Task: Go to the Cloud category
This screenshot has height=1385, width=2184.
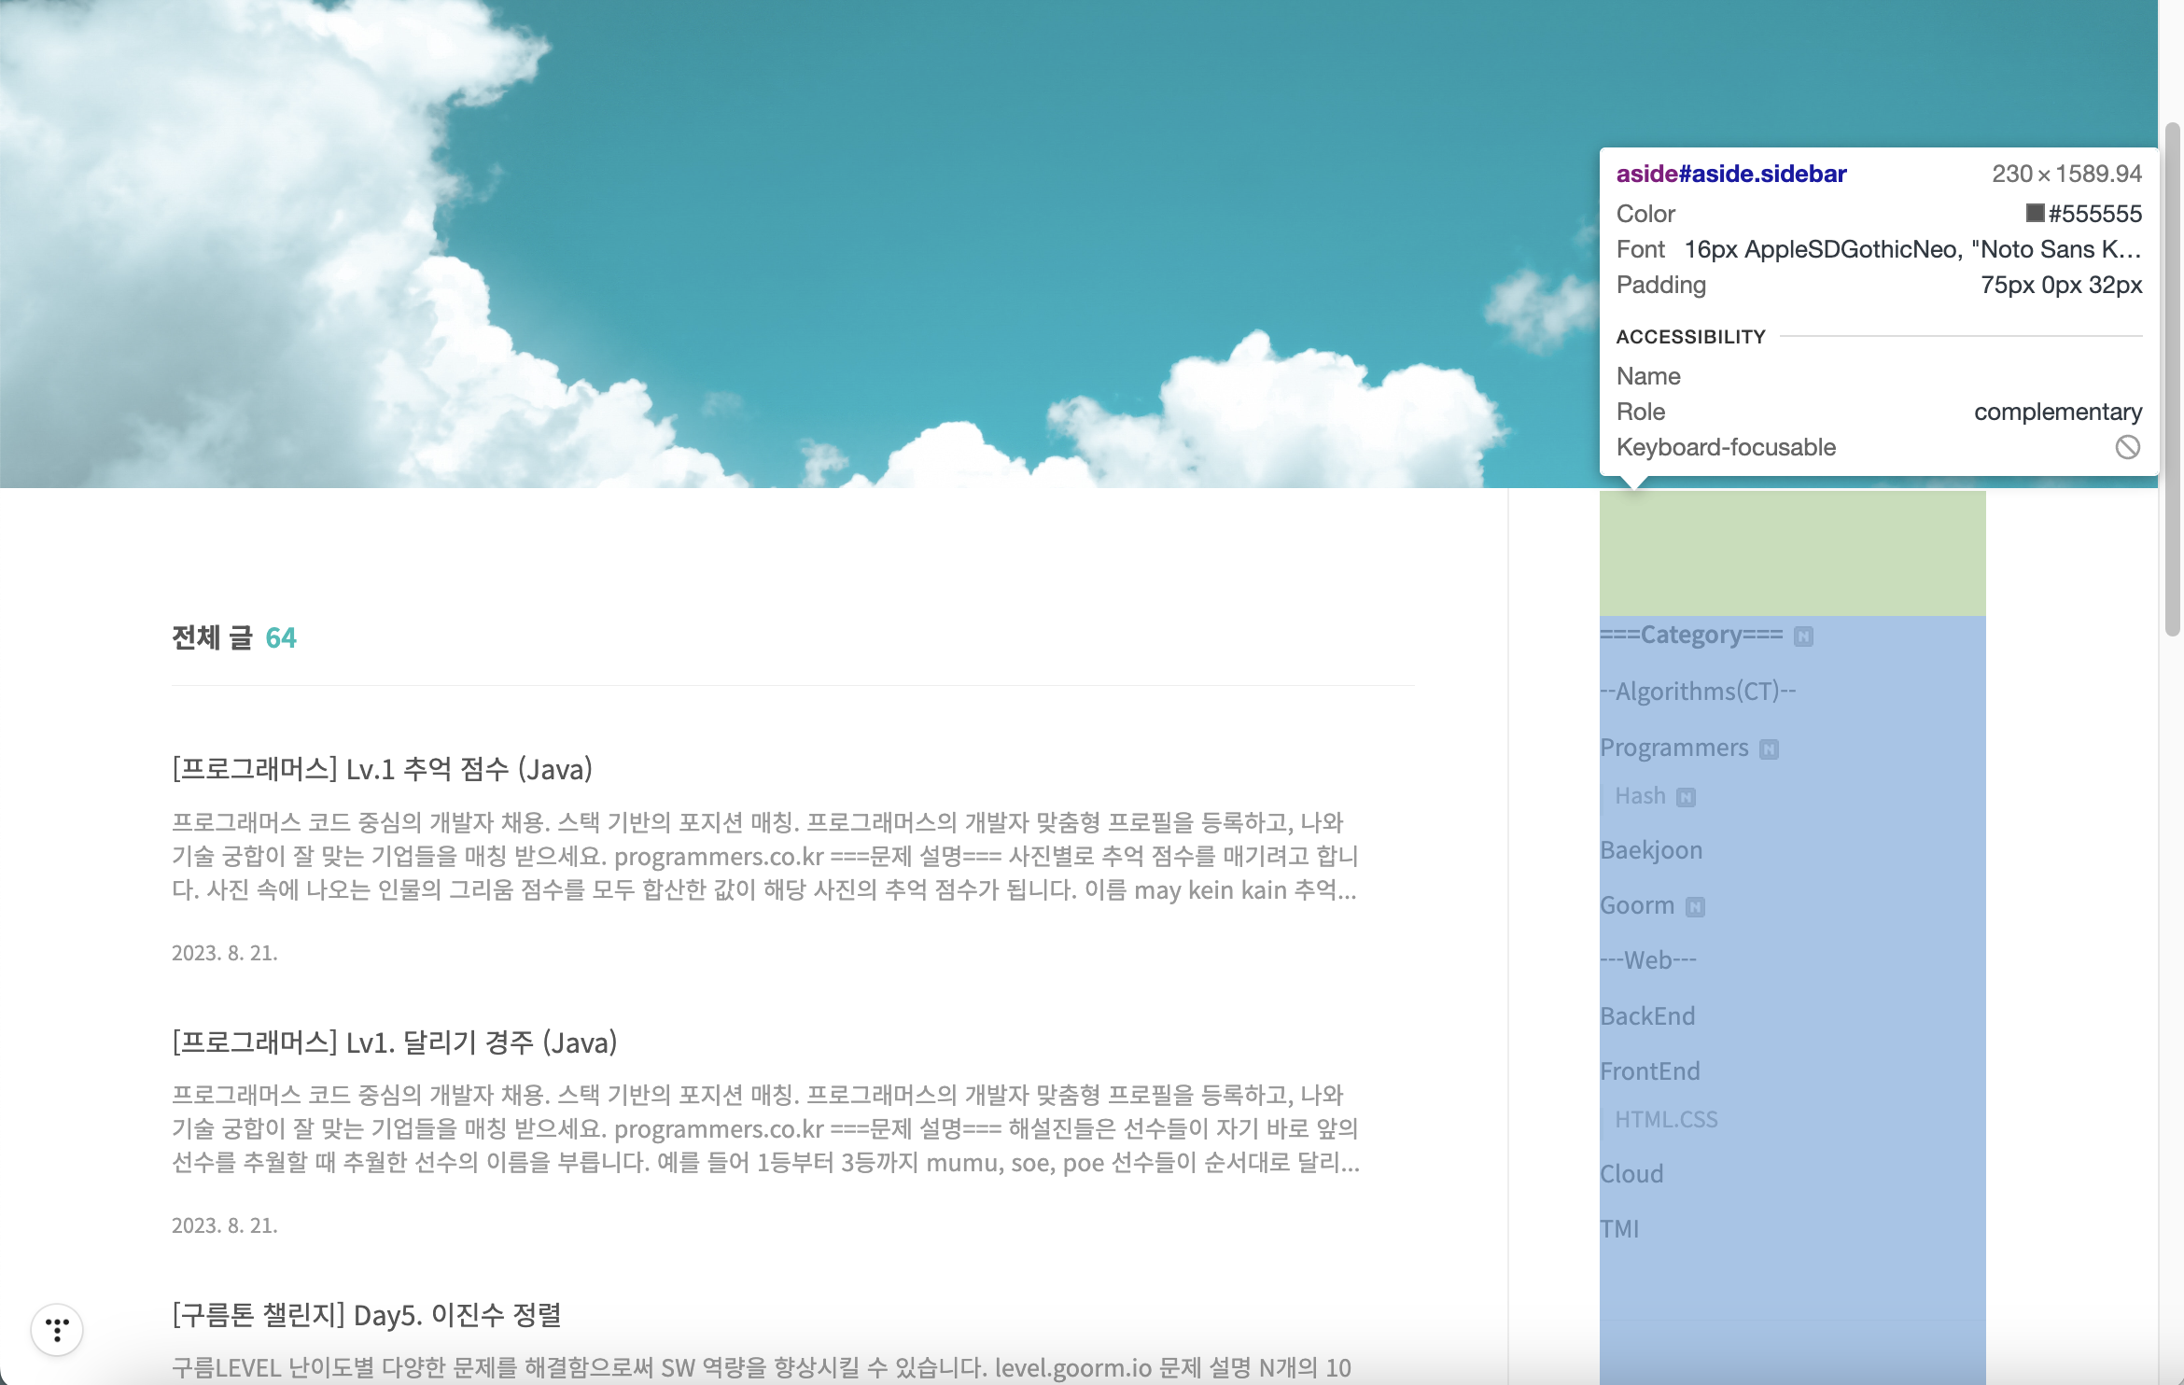Action: [x=1631, y=1174]
